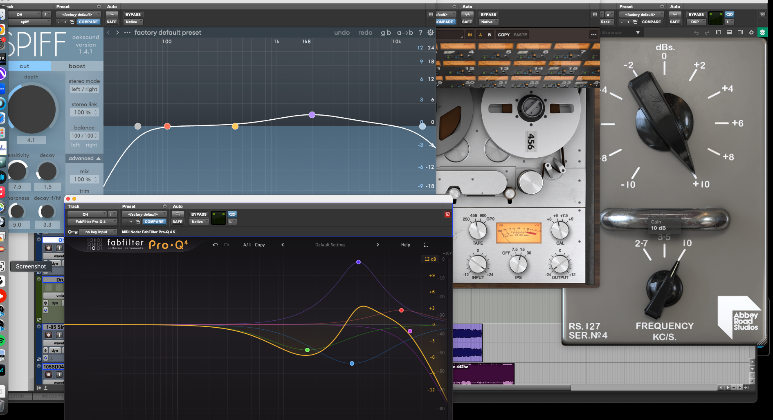Click COPY on tape plugin
Viewport: 773px width, 420px height.
pyautogui.click(x=503, y=35)
